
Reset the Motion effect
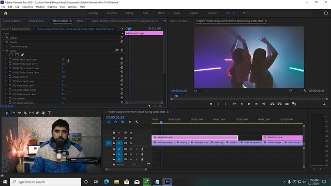(x=122, y=37)
